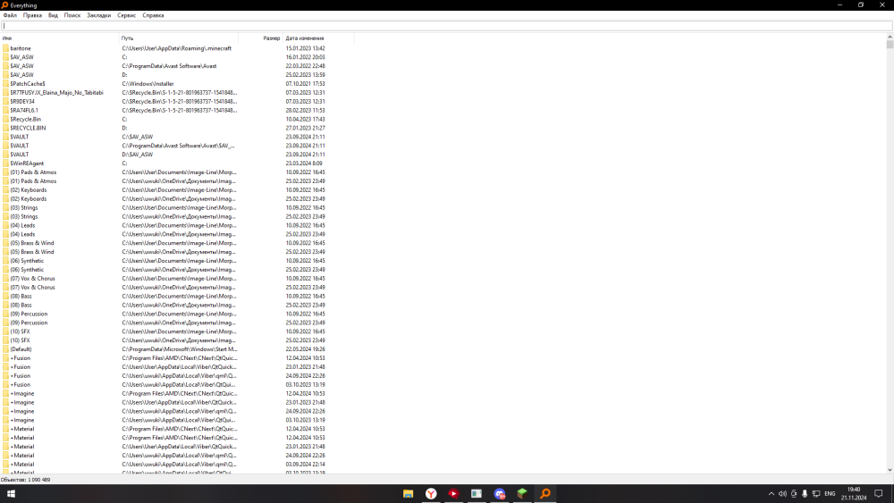Select $VAULT row with path C:\$AV_ASW
The height and width of the screenshot is (503, 894).
tap(177, 137)
